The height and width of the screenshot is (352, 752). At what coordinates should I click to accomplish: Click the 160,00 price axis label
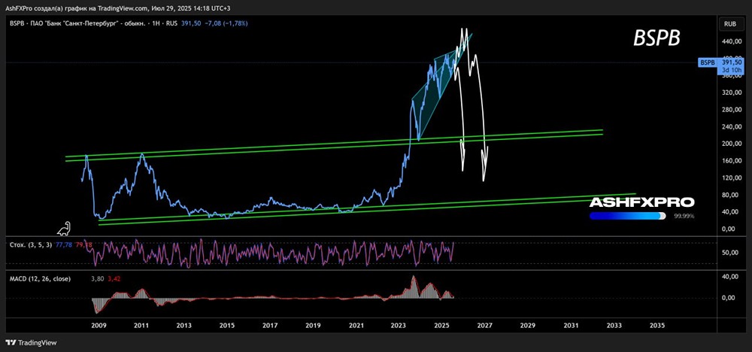[x=731, y=161]
